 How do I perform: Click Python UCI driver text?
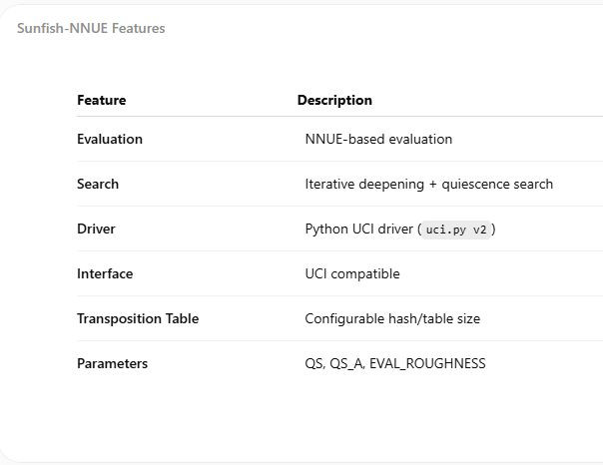coord(358,230)
